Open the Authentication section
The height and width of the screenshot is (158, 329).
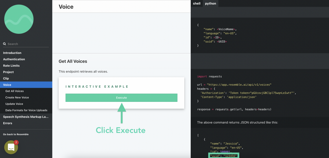coord(14,59)
